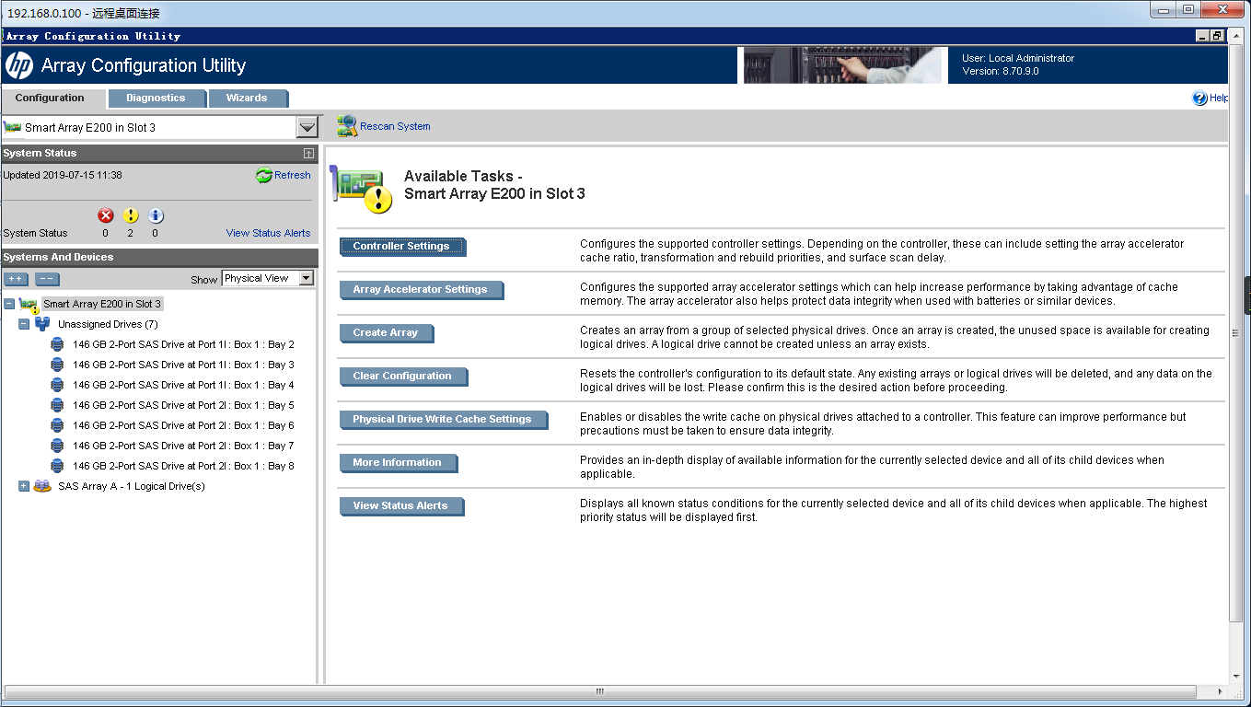Collapse the Unassigned Drives tree node

(x=24, y=324)
